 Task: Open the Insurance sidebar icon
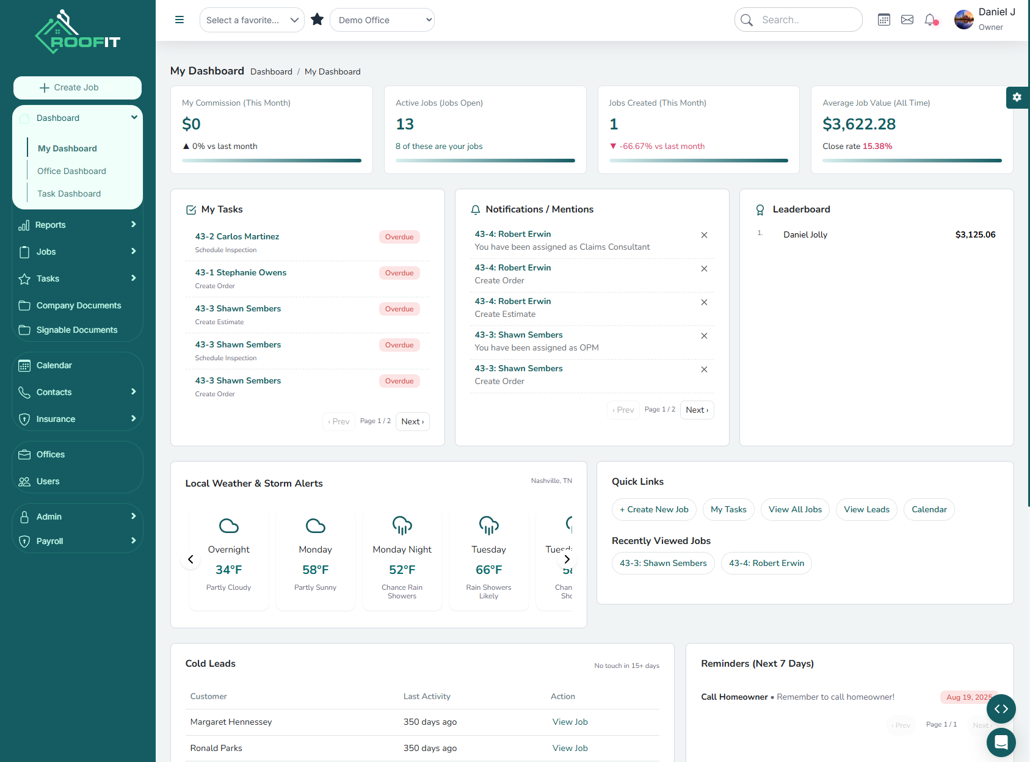click(x=24, y=419)
